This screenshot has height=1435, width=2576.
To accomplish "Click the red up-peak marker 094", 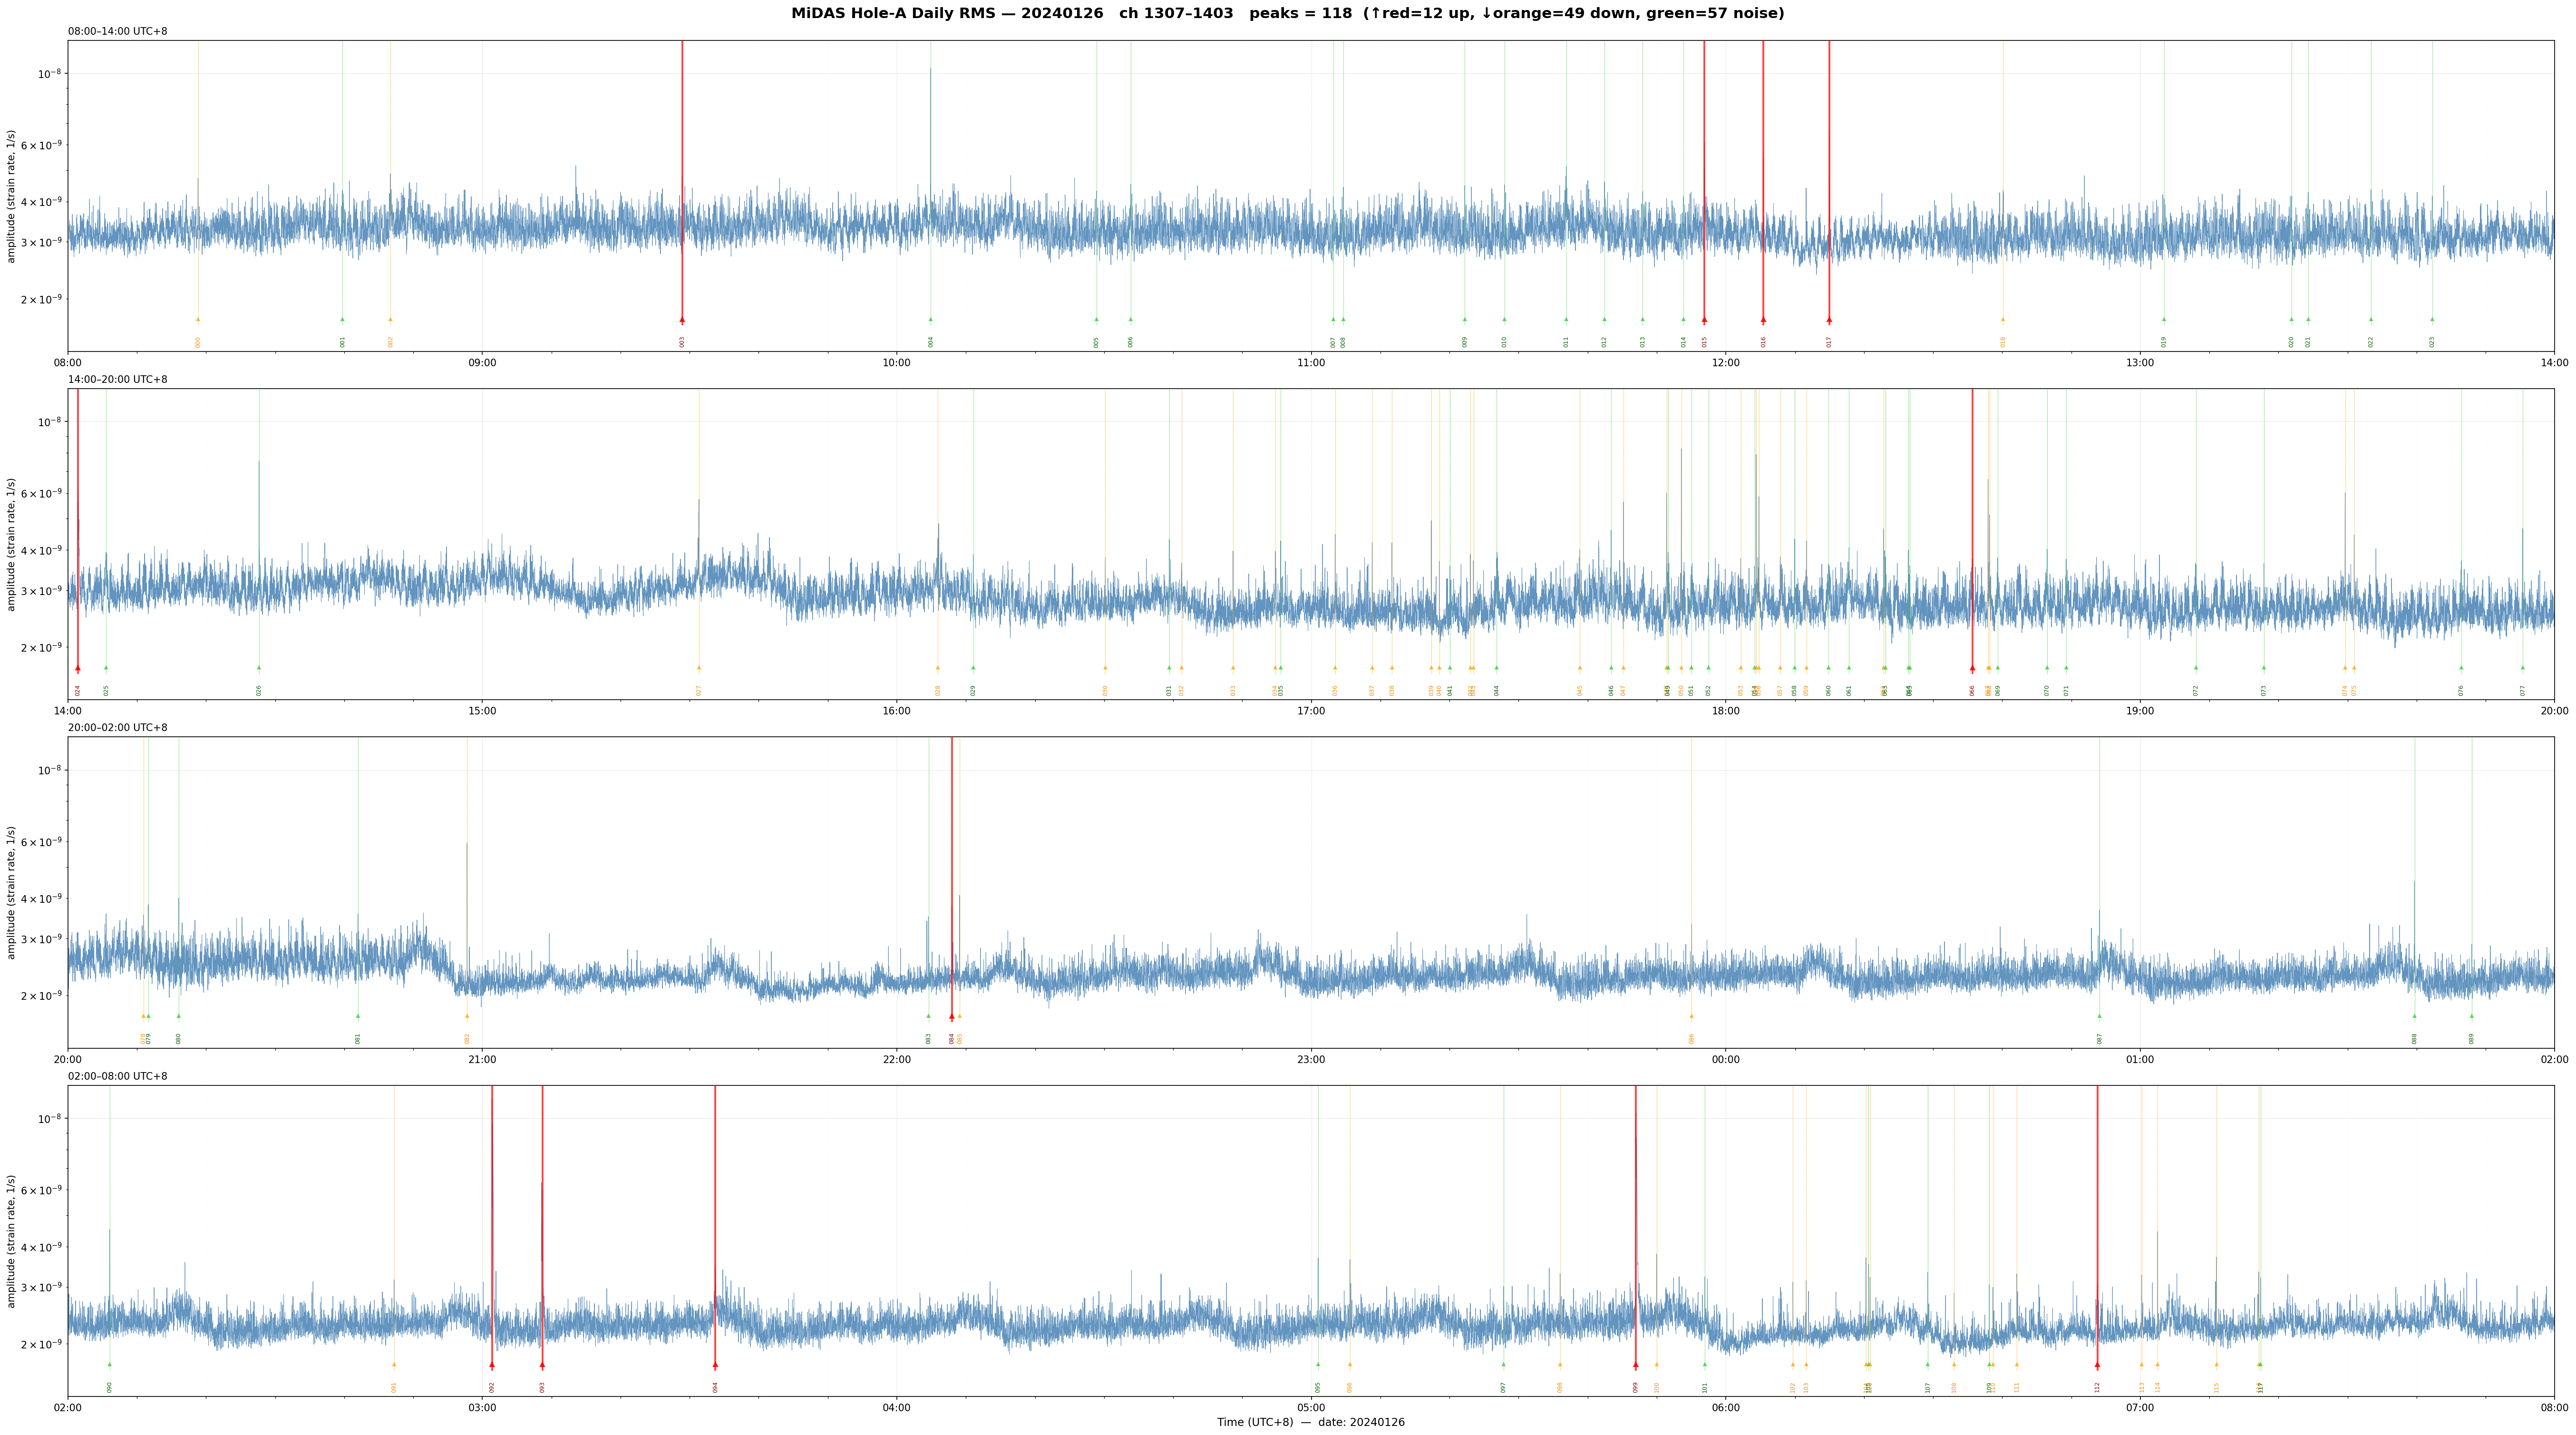I will coord(715,1364).
